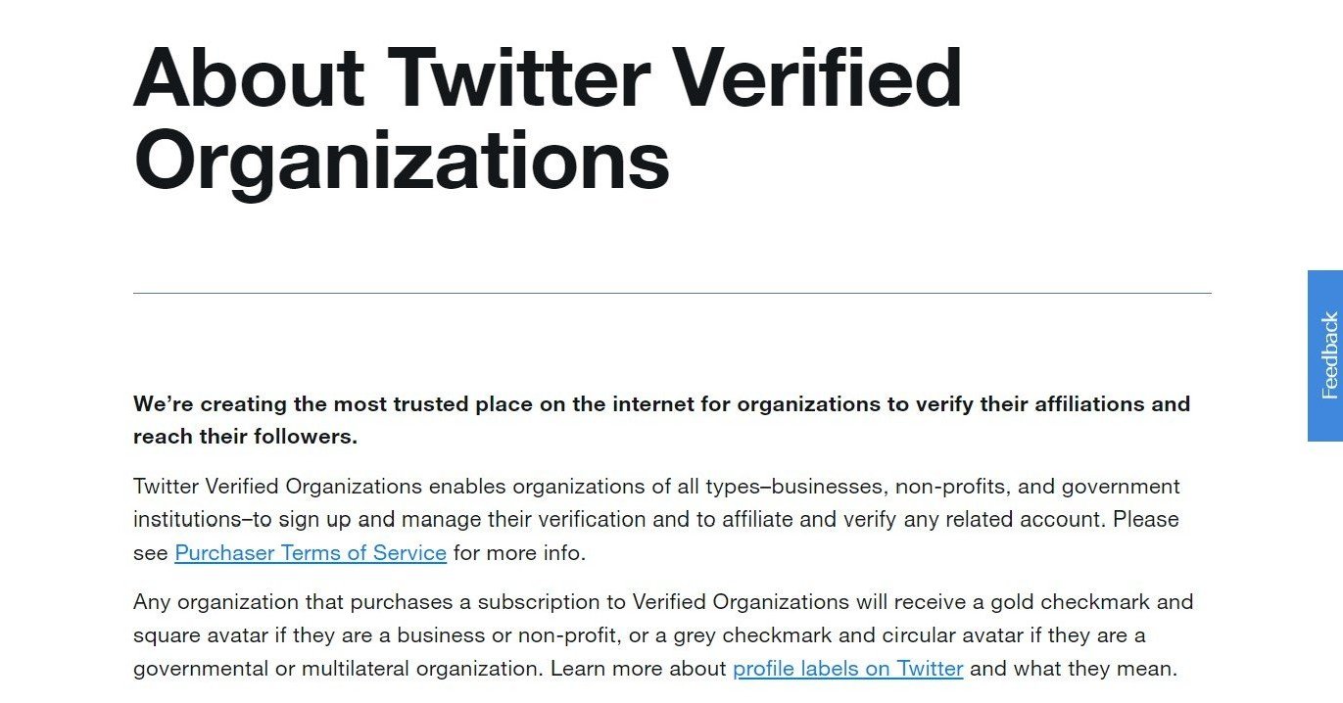The height and width of the screenshot is (703, 1343).
Task: Click the bold sentence starting We're creating
Action: coord(661,420)
